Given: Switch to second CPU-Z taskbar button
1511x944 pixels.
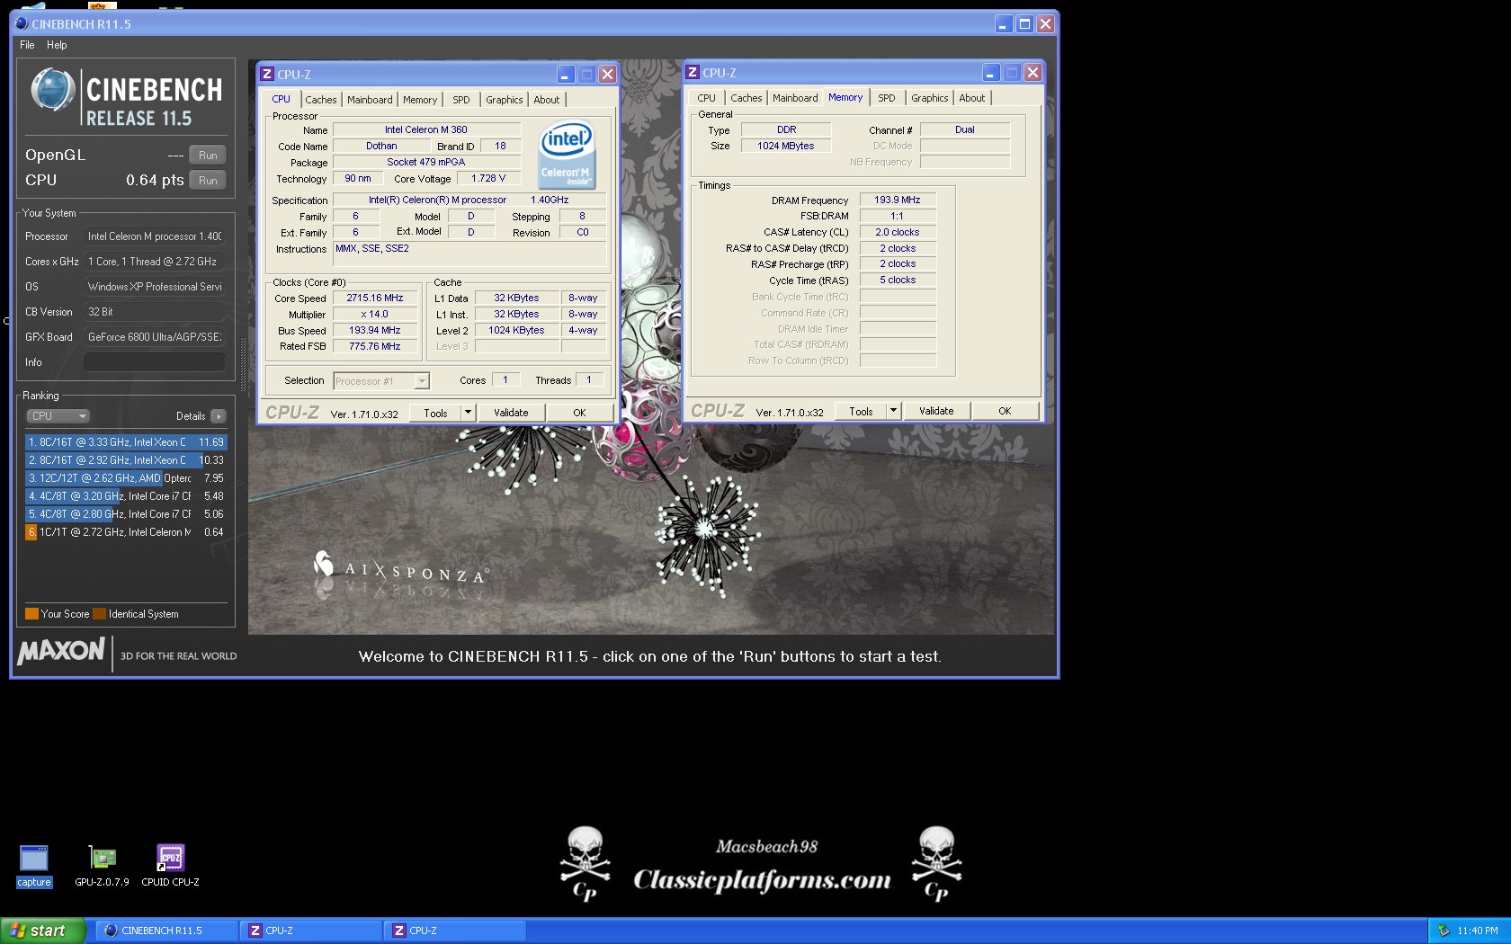Looking at the screenshot, I should pos(454,931).
